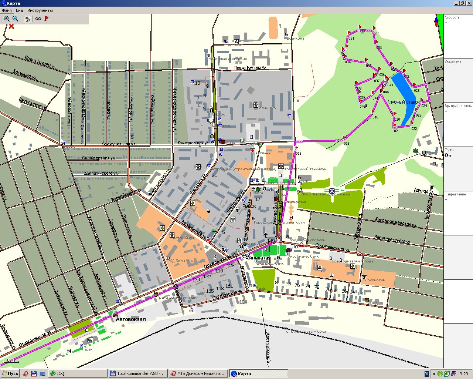Click the Автовокзал bus station label
This screenshot has width=473, height=379.
(x=131, y=319)
